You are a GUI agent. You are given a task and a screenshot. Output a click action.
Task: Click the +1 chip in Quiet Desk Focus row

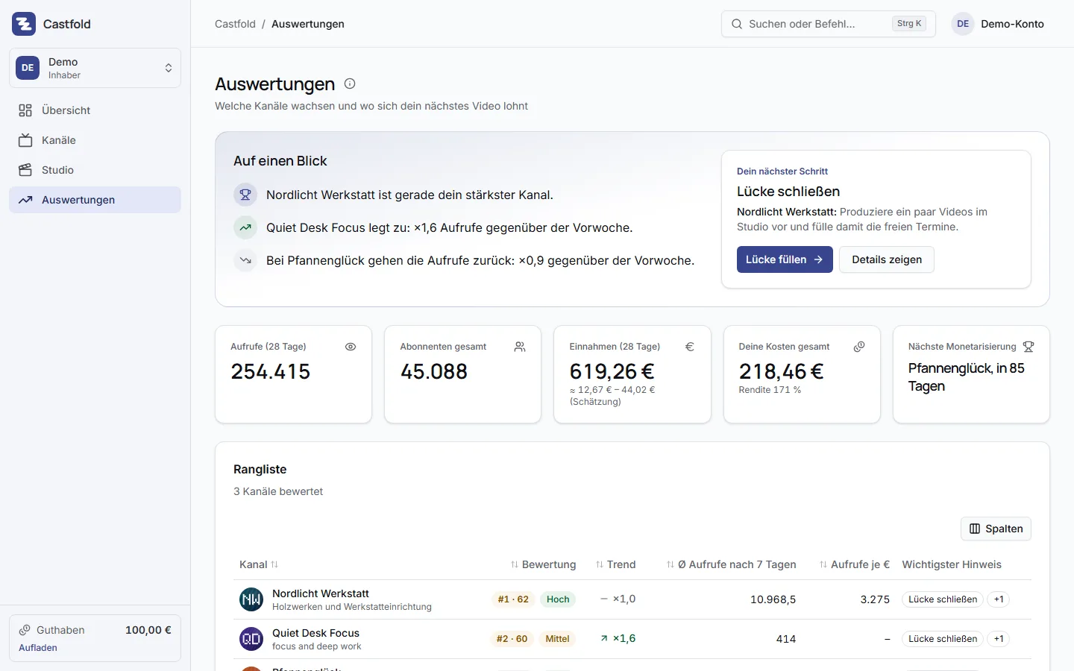click(x=999, y=639)
